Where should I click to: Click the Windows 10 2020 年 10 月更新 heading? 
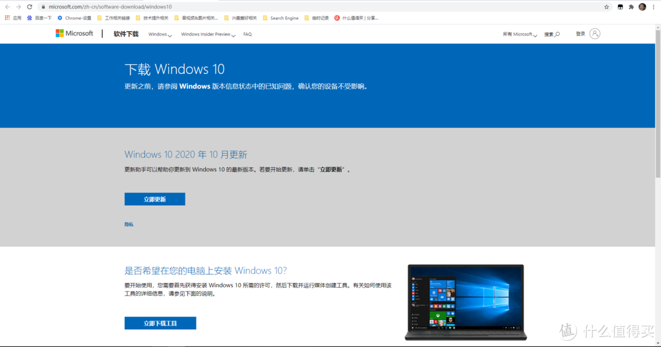[186, 155]
